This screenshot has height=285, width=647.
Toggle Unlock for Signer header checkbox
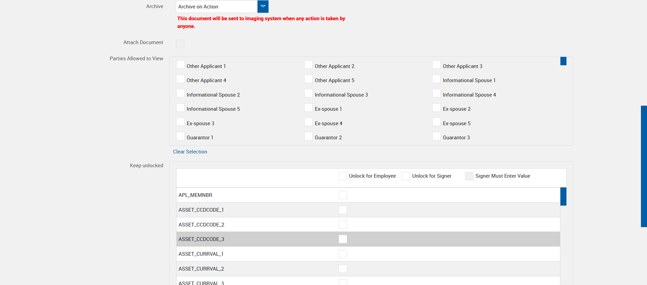(x=406, y=176)
